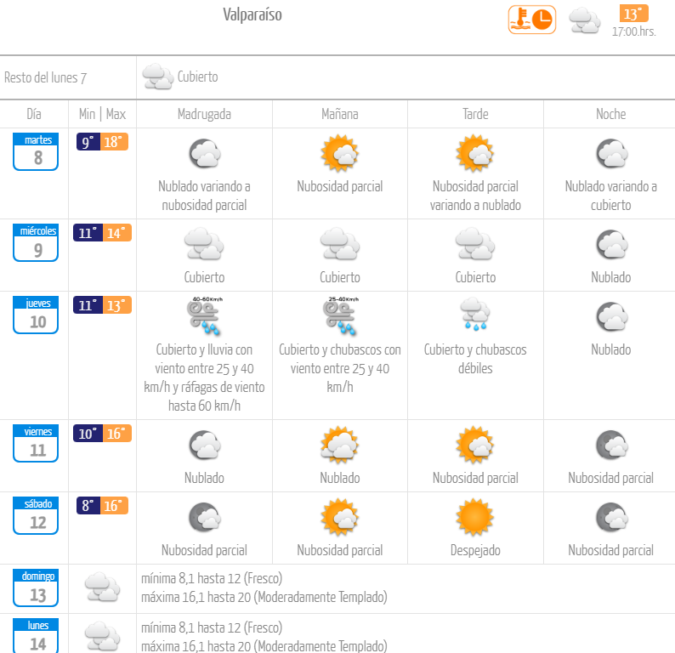The width and height of the screenshot is (675, 653).
Task: Click 'Cubierto y chubascos con viento' description
Action: pos(340,368)
